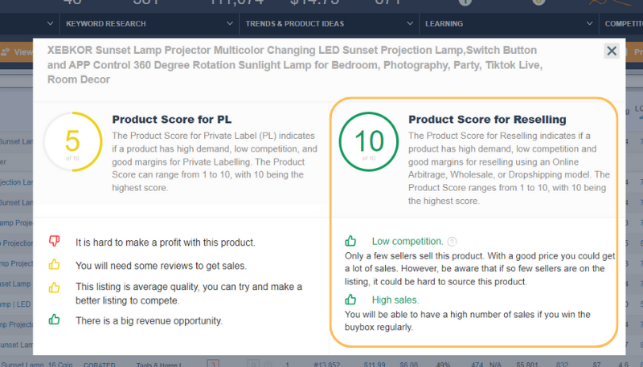
Task: Click green thumbs-up next to Low competition
Action: (x=350, y=241)
